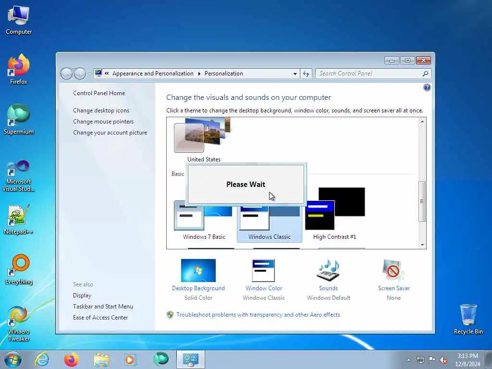The width and height of the screenshot is (492, 369).
Task: Open Notepad++ desktop shortcut
Action: [19, 220]
